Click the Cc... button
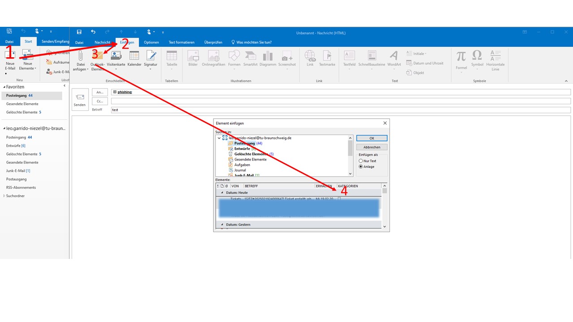 pos(99,101)
